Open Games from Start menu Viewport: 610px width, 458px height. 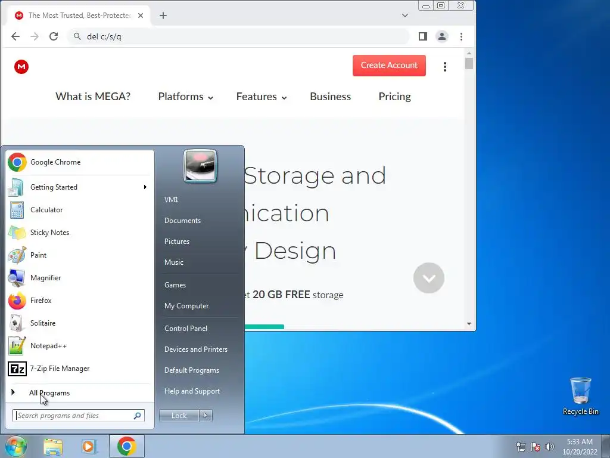175,285
